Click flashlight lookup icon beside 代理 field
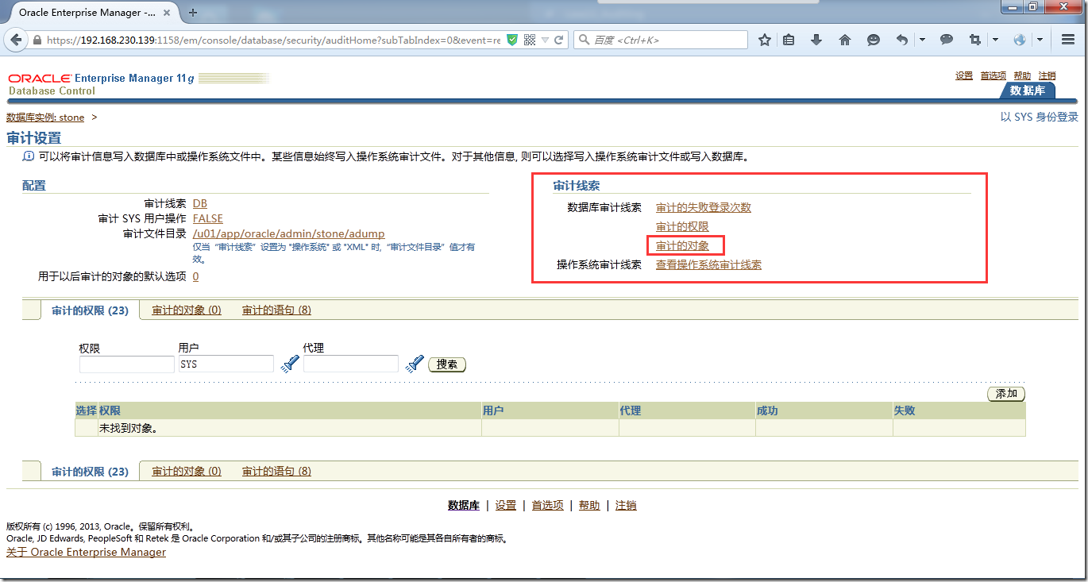The image size is (1088, 582). 415,364
